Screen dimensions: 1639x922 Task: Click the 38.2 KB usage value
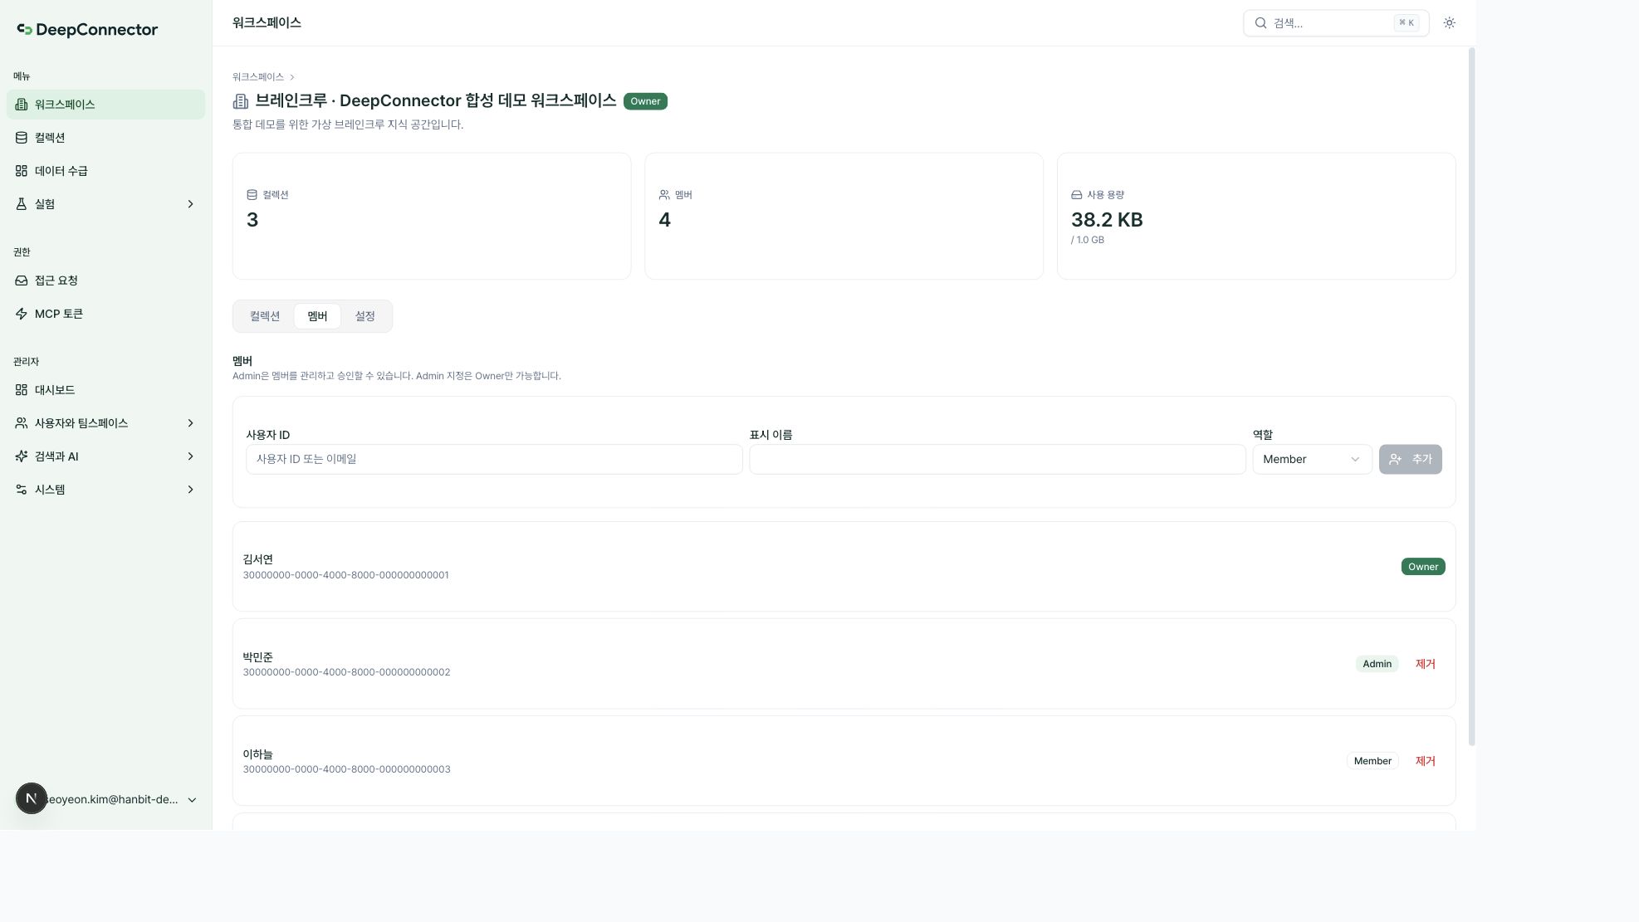(x=1107, y=220)
